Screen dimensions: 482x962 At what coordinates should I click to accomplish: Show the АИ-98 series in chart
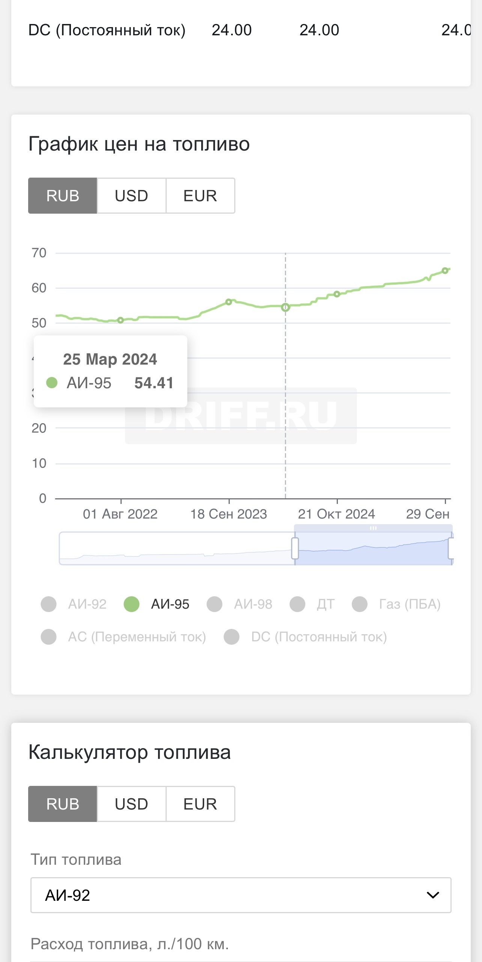[215, 604]
